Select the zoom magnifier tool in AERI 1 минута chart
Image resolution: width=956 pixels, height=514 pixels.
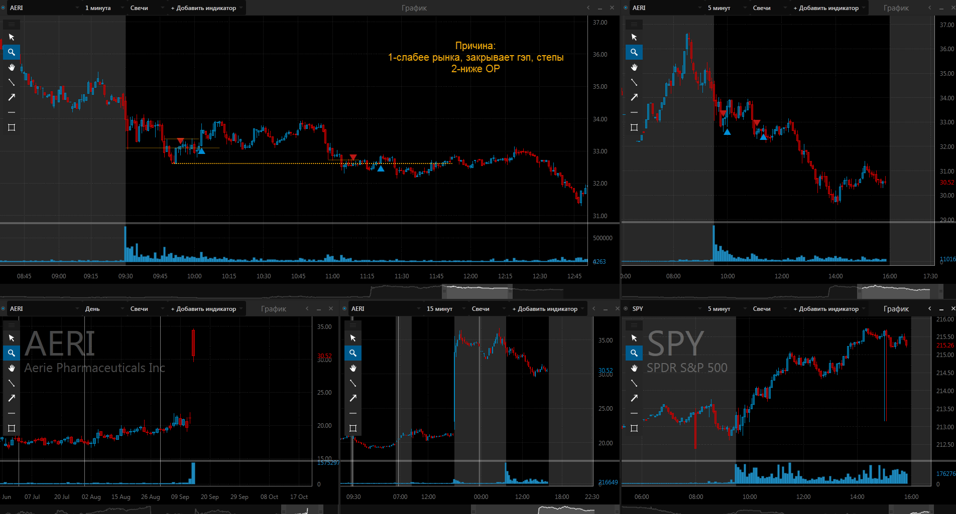click(x=12, y=52)
